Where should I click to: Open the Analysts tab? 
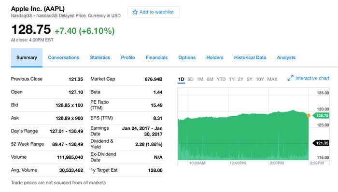(286, 58)
